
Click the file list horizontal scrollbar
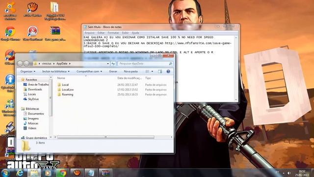click(x=106, y=137)
